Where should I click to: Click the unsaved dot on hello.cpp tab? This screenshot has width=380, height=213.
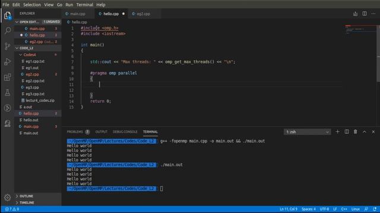pos(123,14)
